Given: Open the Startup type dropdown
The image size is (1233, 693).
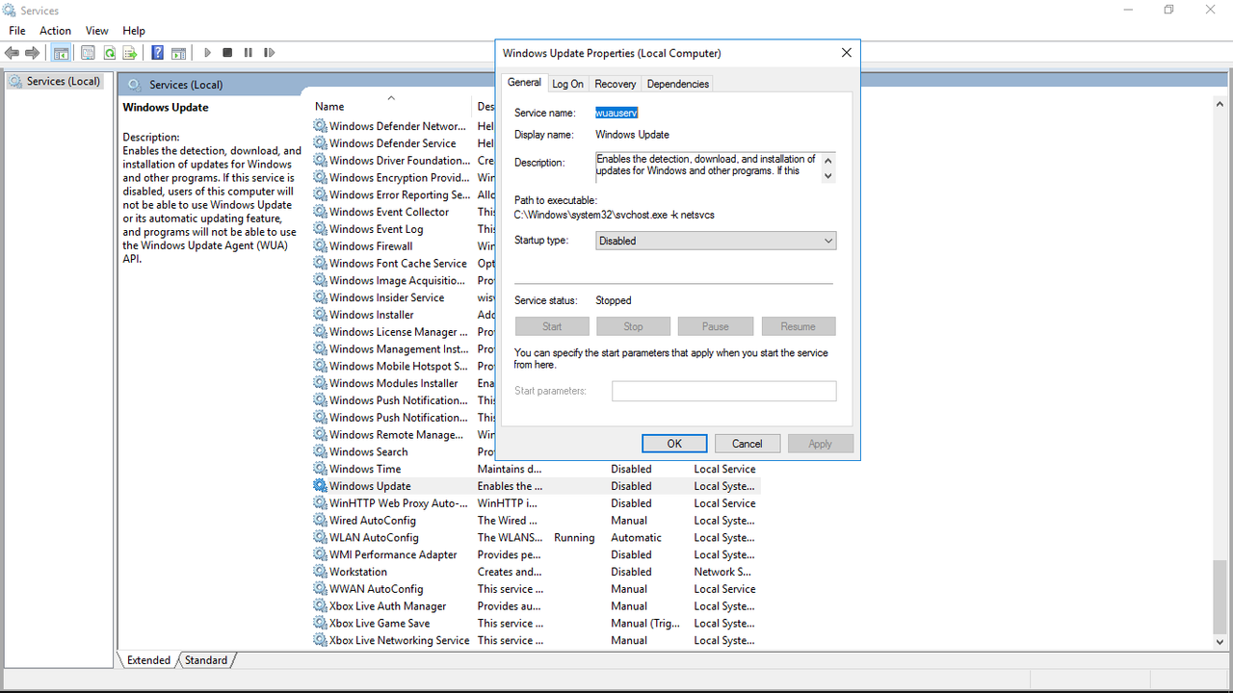Looking at the screenshot, I should (x=716, y=241).
